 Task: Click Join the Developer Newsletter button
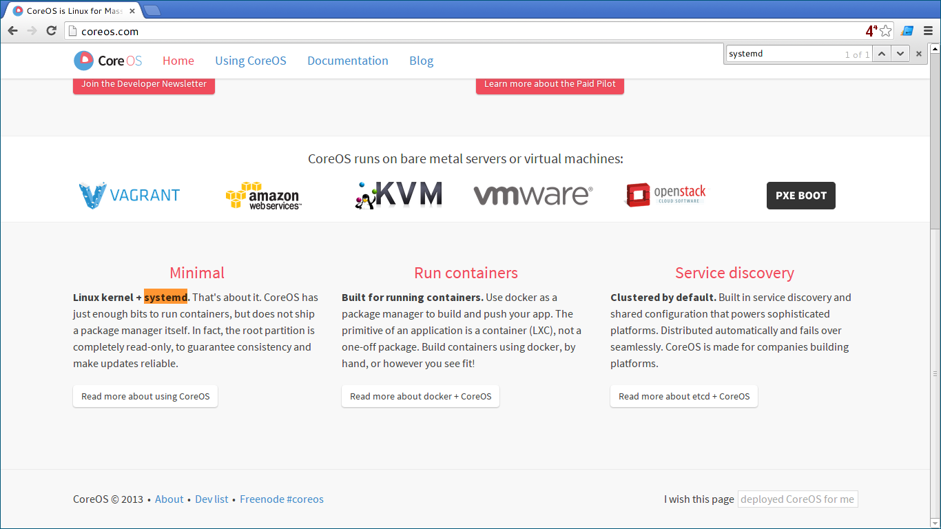coord(144,84)
